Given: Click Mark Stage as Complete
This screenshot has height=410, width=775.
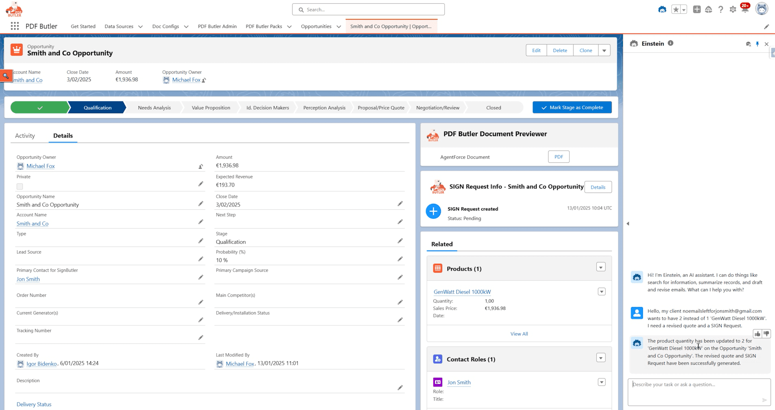Looking at the screenshot, I should click(572, 107).
